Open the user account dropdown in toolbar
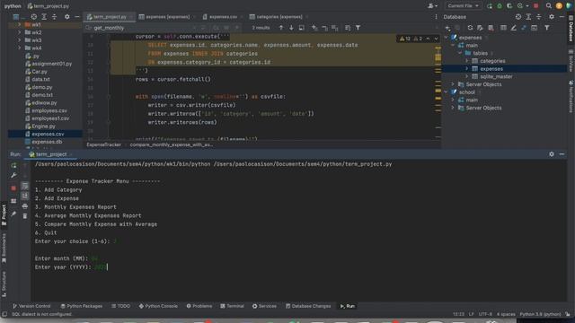The image size is (575, 323). tap(433, 6)
